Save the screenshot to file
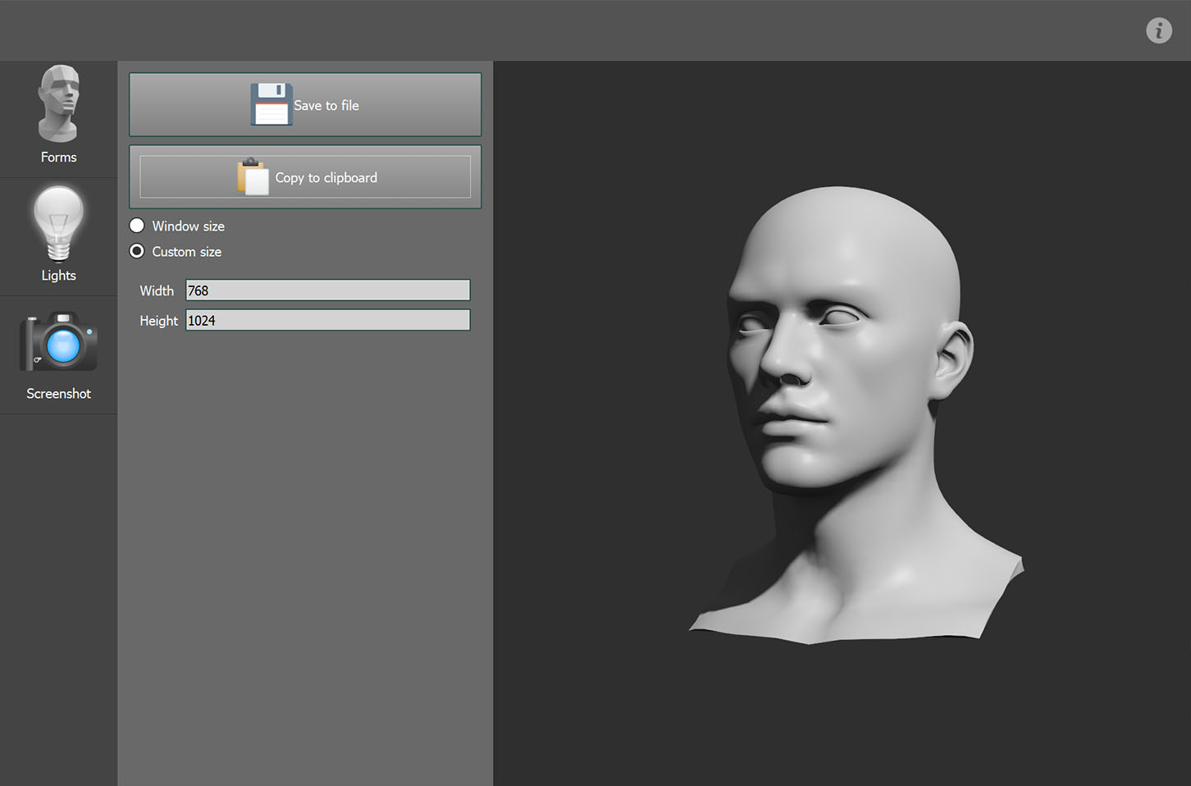This screenshot has height=786, width=1191. pyautogui.click(x=305, y=105)
